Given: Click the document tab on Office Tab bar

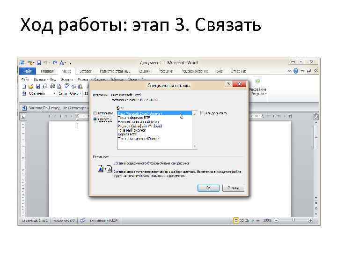Looking at the screenshot, I should pyautogui.click(x=55, y=108).
